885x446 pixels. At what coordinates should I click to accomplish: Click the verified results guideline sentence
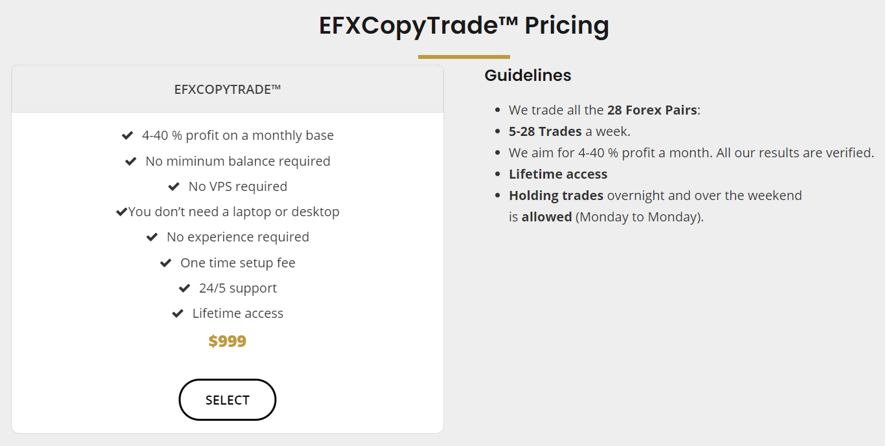(691, 153)
